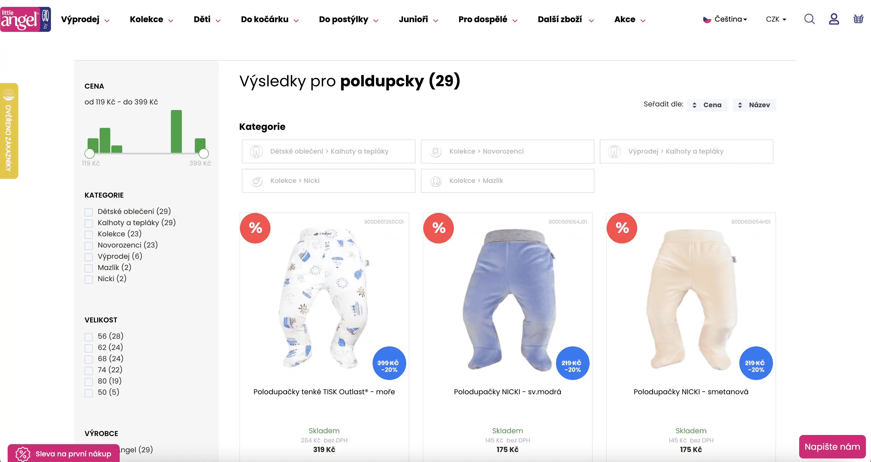Click discount percent badge on Outlast moře product
This screenshot has height=462, width=871.
click(255, 228)
